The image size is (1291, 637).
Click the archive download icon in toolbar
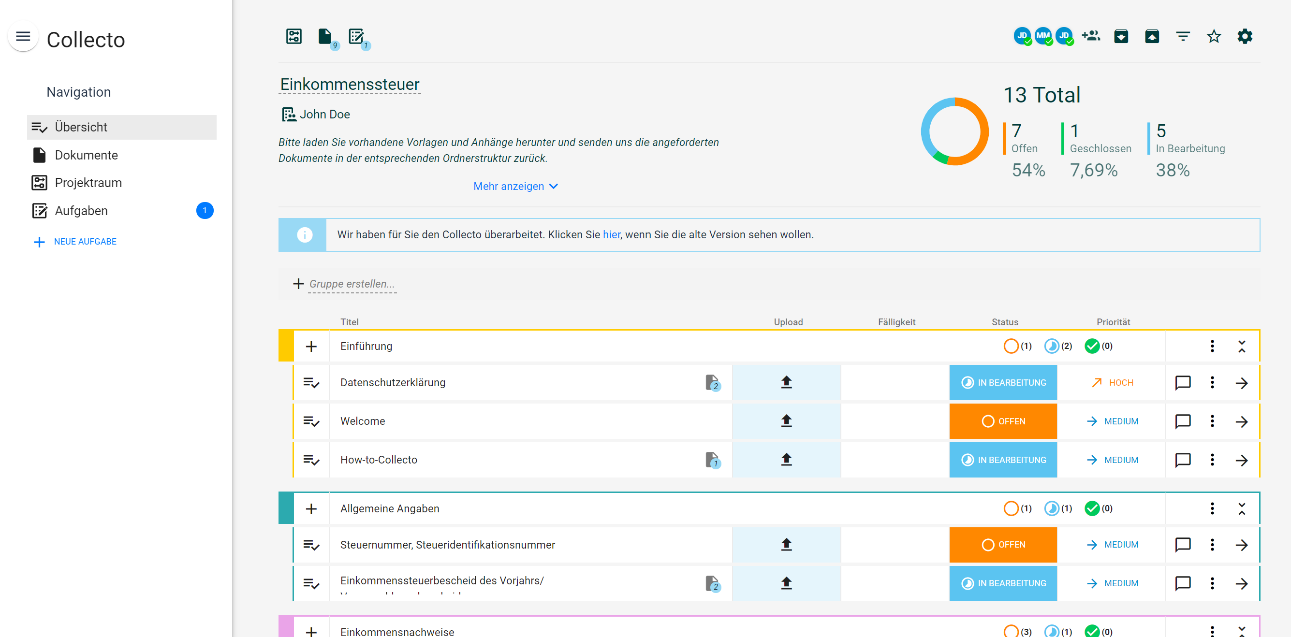(1121, 36)
